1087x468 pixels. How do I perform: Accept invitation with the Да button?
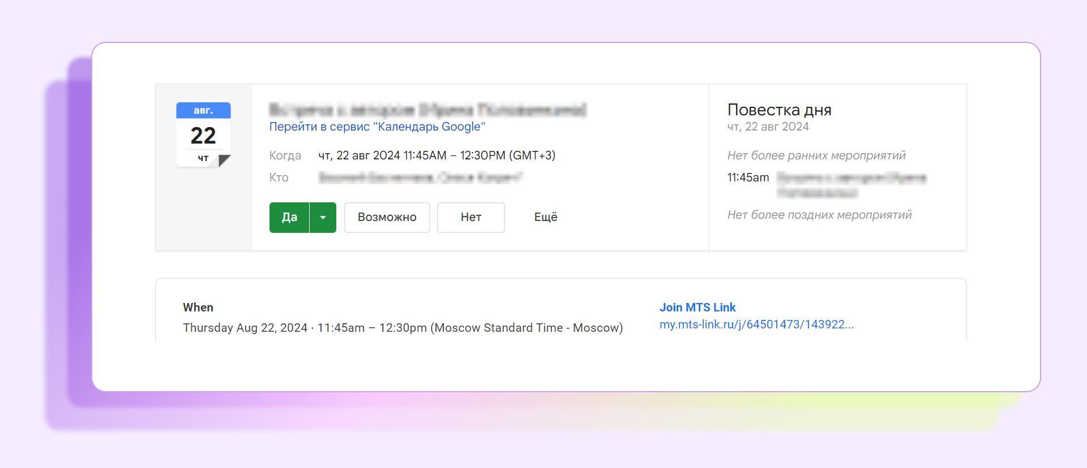point(289,218)
